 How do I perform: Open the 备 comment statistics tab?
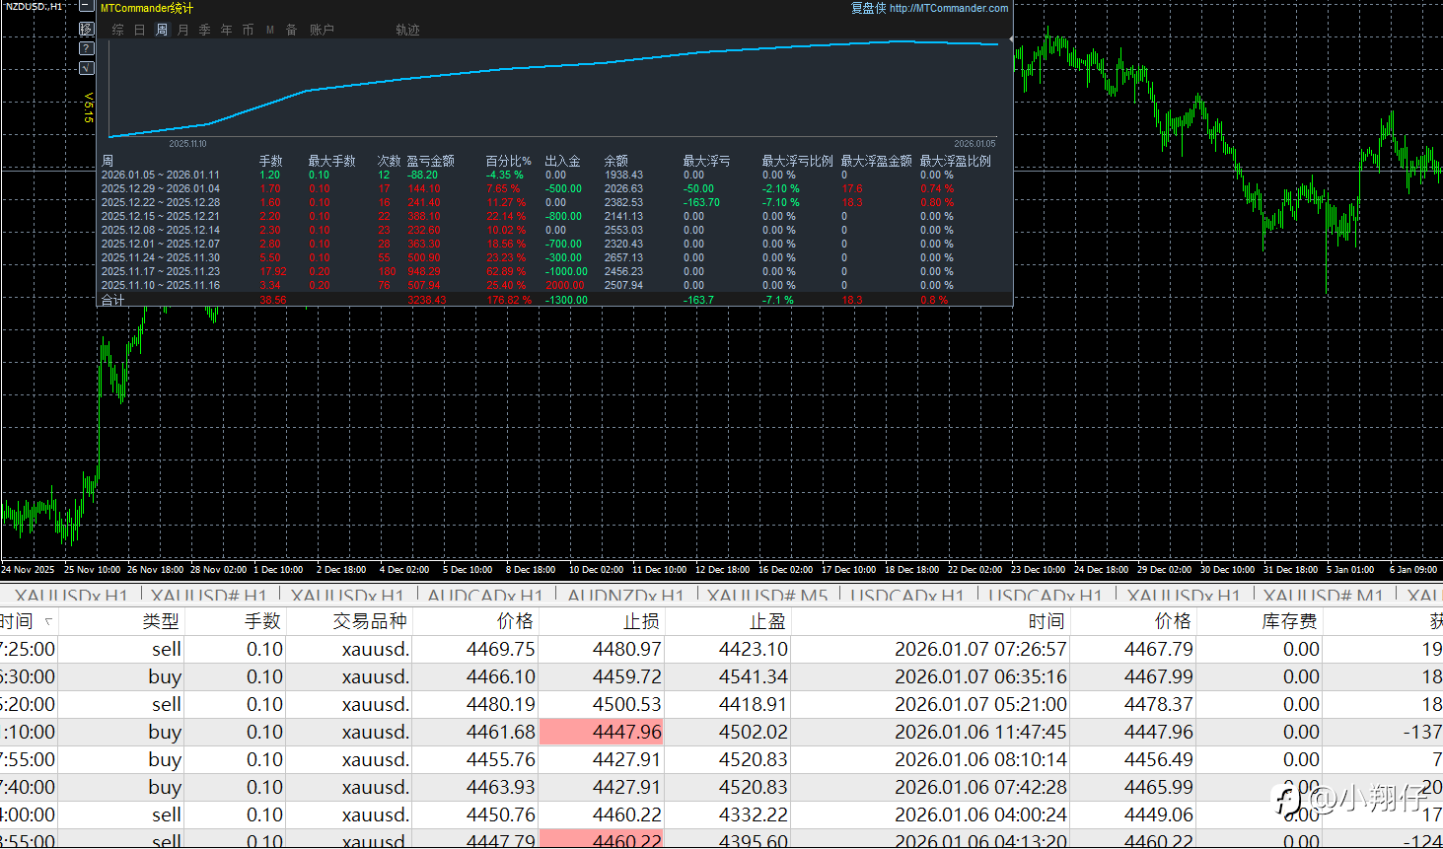tap(292, 31)
